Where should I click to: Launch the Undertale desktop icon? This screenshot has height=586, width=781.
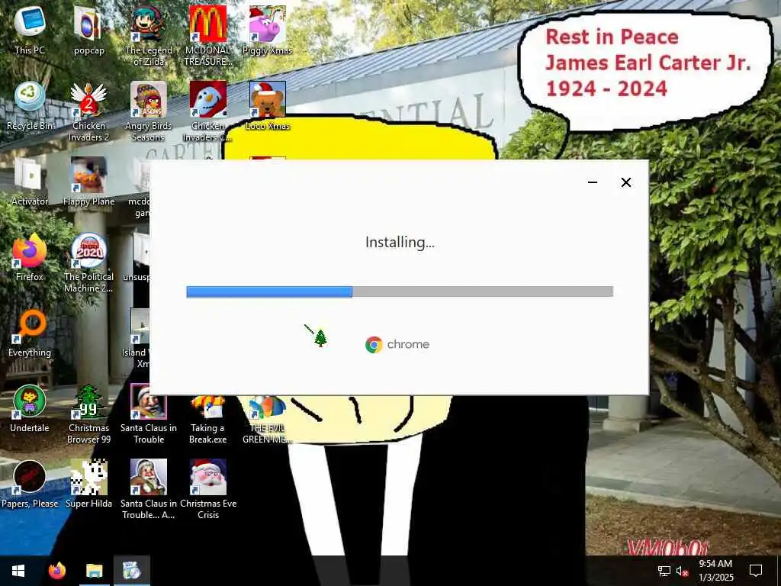click(x=30, y=408)
